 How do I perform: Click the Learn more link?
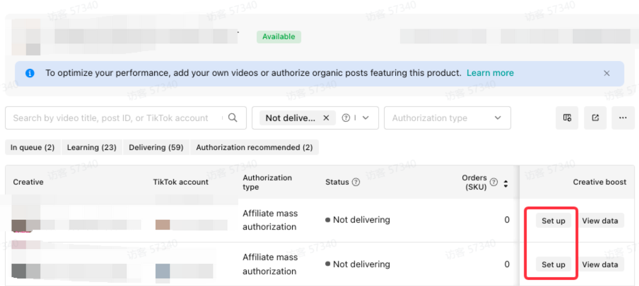coord(490,73)
